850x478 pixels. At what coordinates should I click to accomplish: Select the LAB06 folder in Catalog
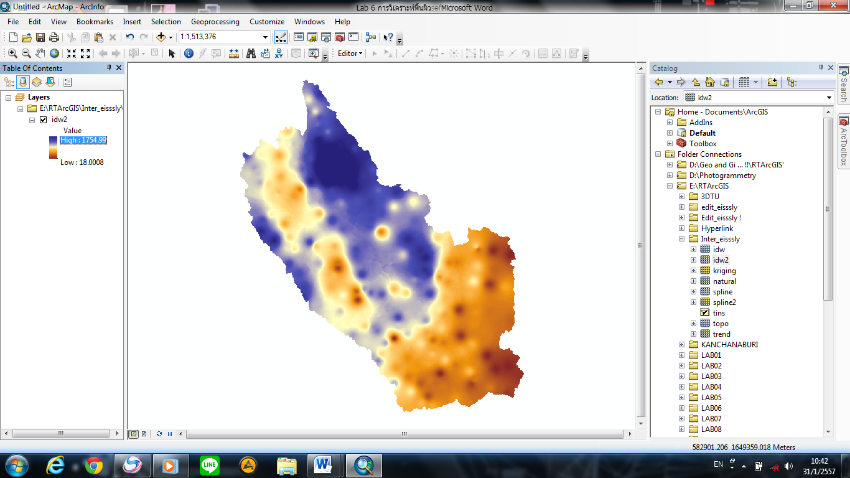point(711,408)
